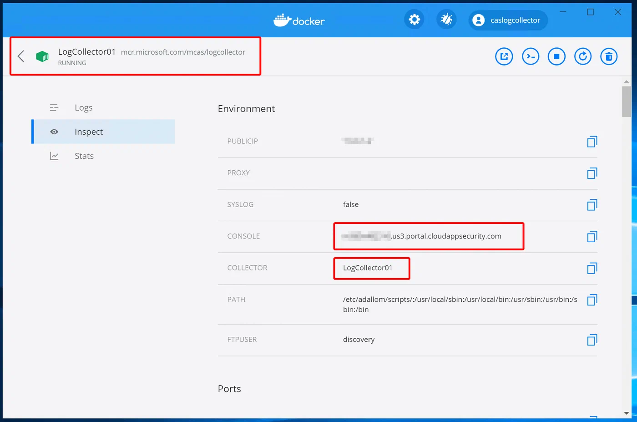Go back using the left chevron arrow
637x422 pixels.
click(x=21, y=56)
